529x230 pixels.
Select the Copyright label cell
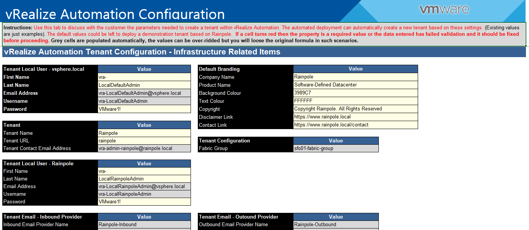[246, 109]
